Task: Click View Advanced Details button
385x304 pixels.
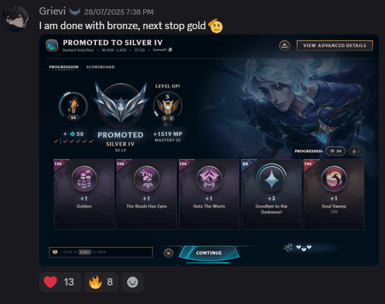Action: [335, 46]
